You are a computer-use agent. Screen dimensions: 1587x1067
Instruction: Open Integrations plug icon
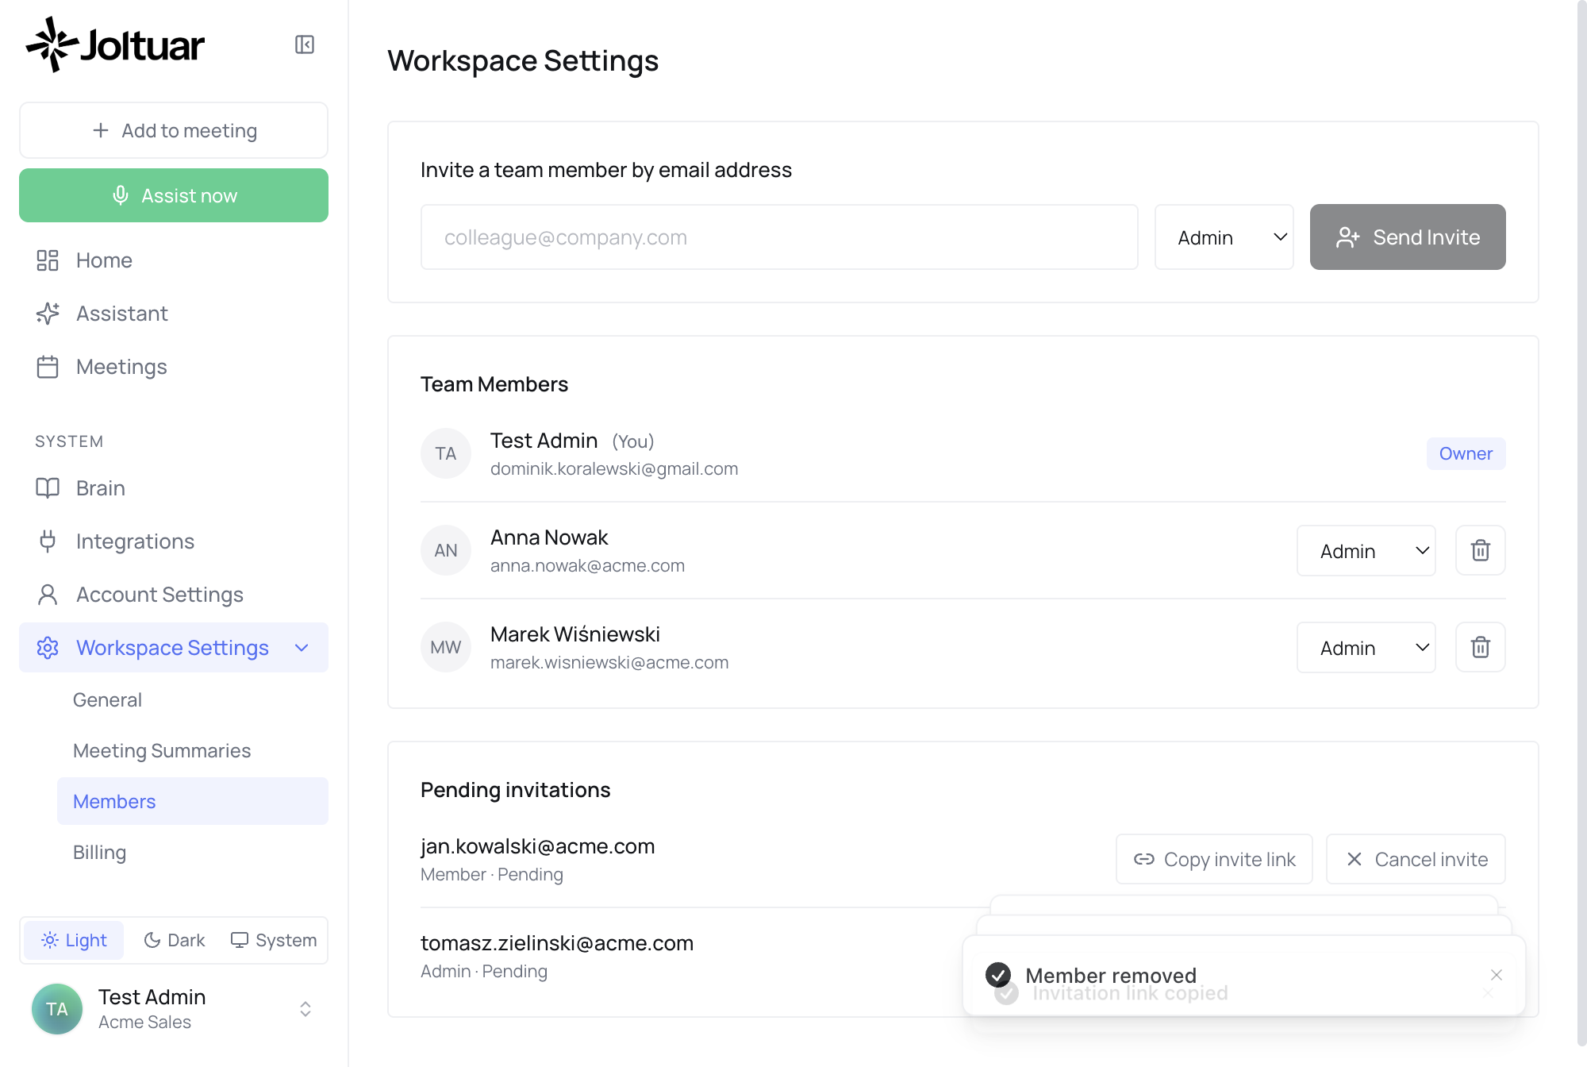point(48,541)
